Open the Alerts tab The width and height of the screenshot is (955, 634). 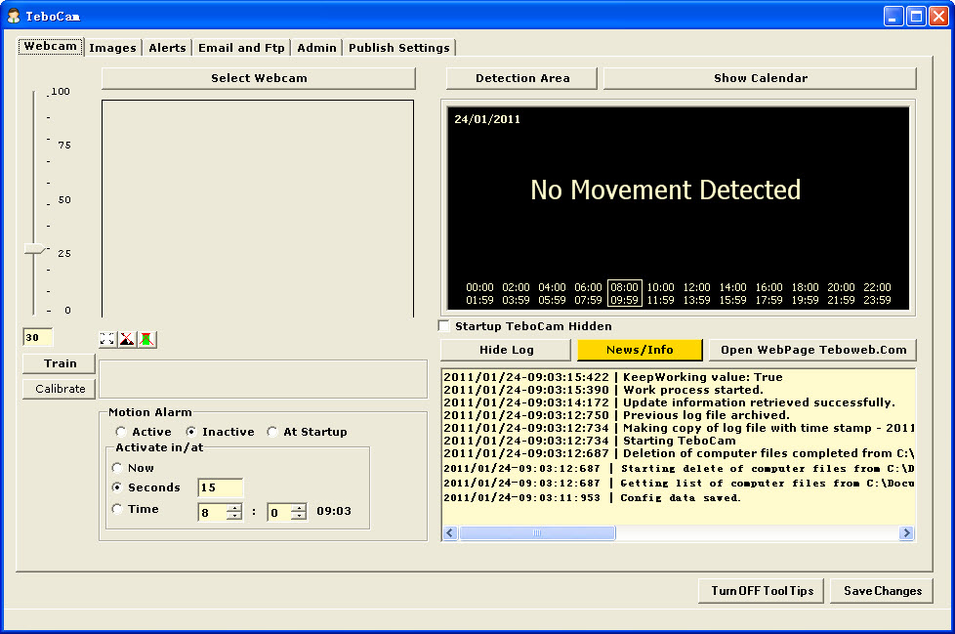coord(167,48)
